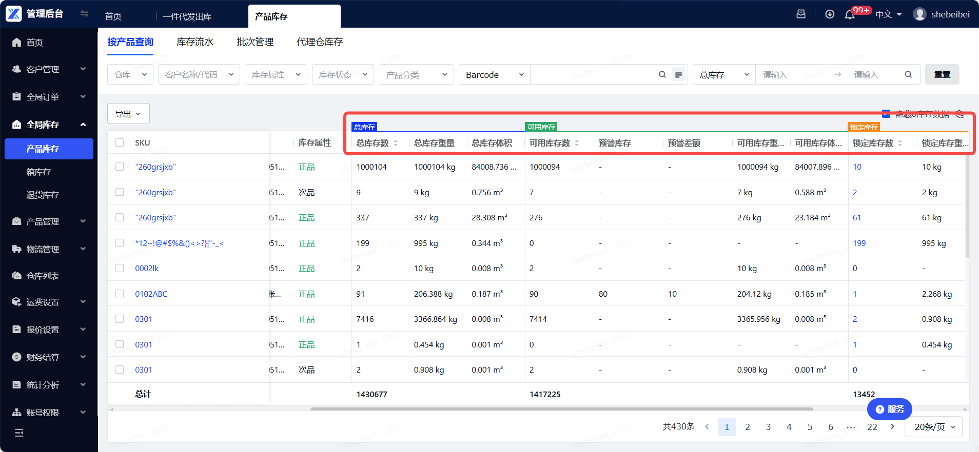Click the user avatar icon
Screen dimensions: 979x452
click(919, 14)
